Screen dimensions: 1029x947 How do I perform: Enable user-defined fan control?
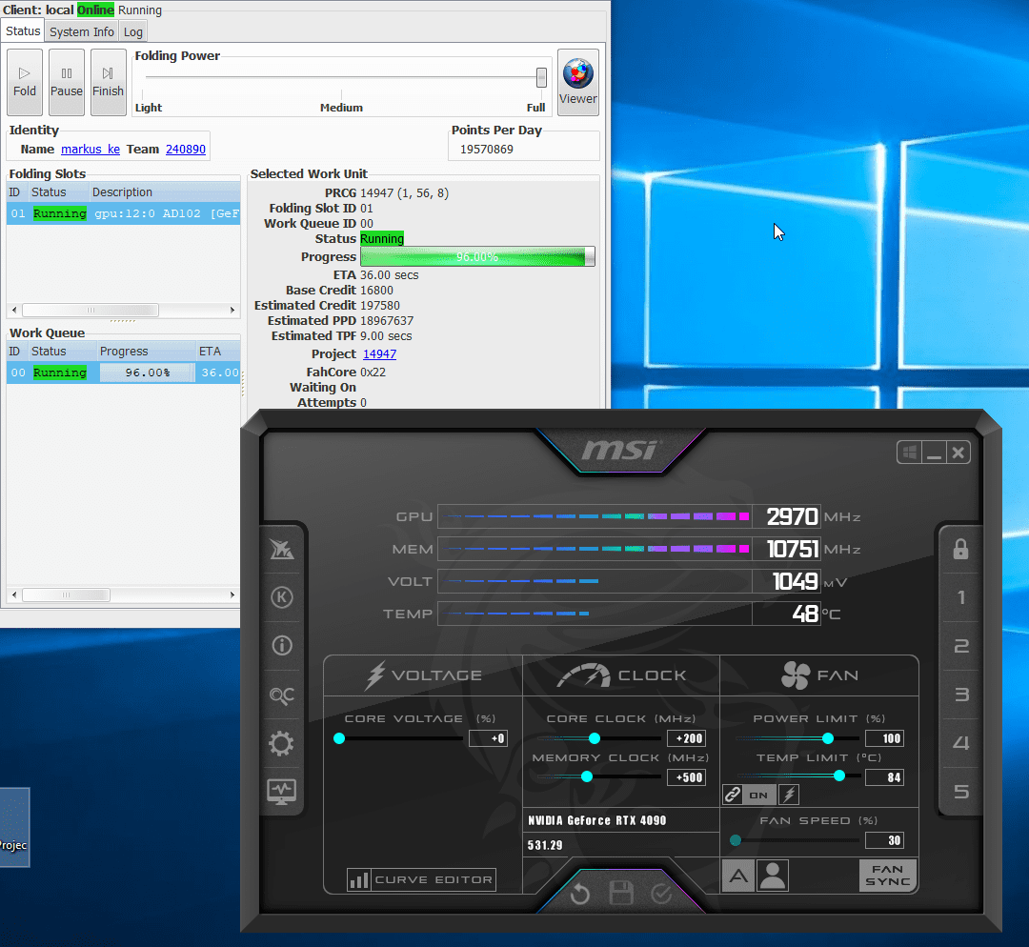tap(773, 876)
